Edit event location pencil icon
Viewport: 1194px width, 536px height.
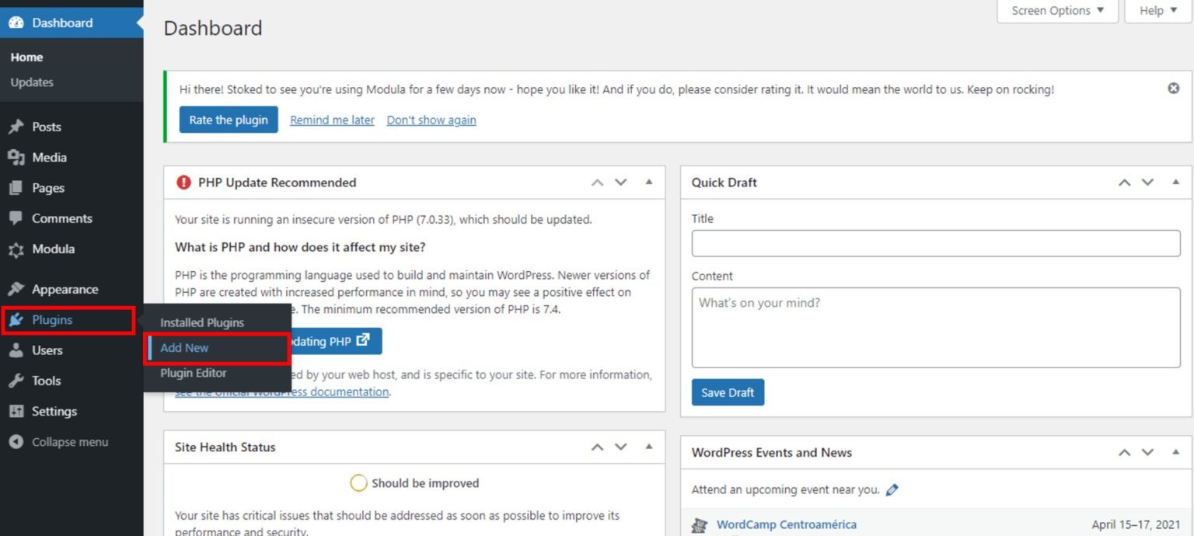pyautogui.click(x=892, y=490)
